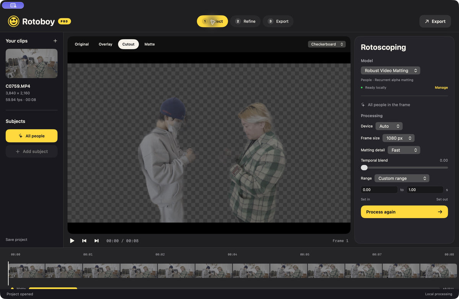The width and height of the screenshot is (459, 299).
Task: Switch to the Overlay view tab
Action: click(x=106, y=44)
